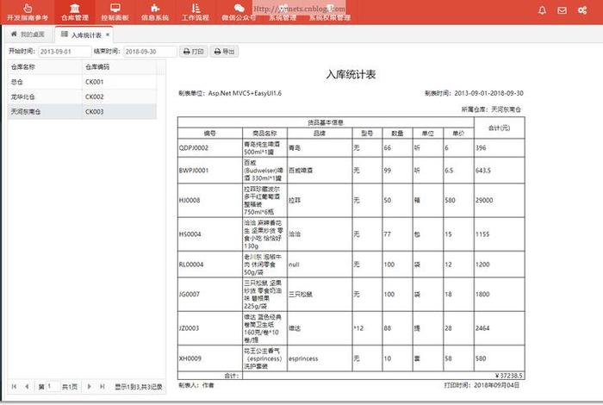Go to last page pager icon
The image size is (603, 405).
point(103,387)
